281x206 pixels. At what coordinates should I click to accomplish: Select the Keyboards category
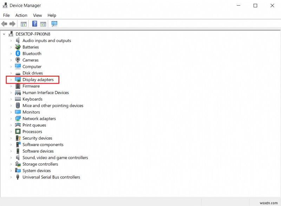click(x=32, y=99)
